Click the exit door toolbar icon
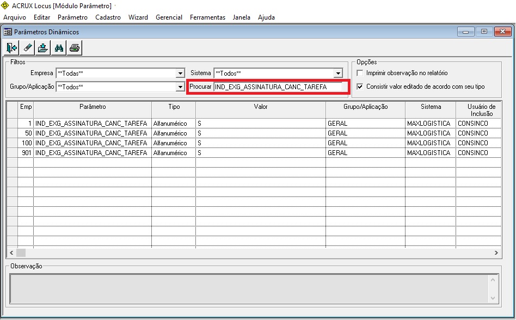 tap(11, 48)
